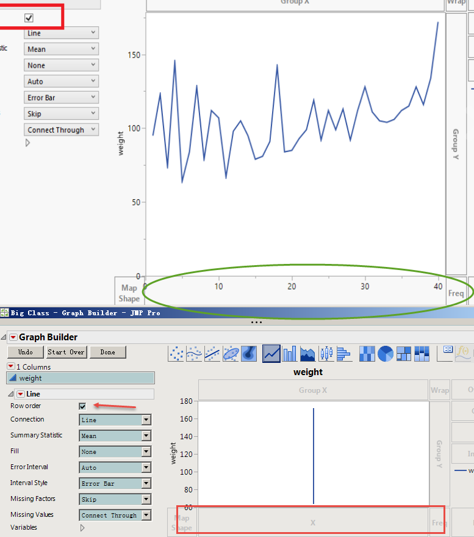
Task: Collapse the Line options disclosure triangle
Action: [x=10, y=394]
